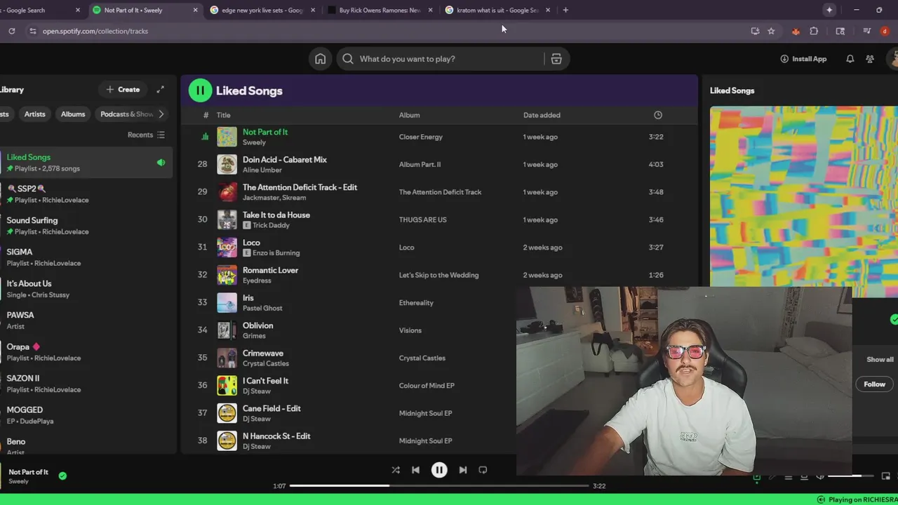The height and width of the screenshot is (505, 898).
Task: Open Chrome profile avatar 'd'
Action: [885, 31]
